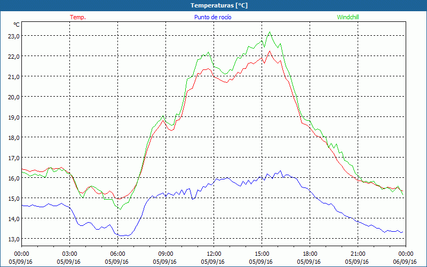Click the °C axis unit label
This screenshot has height=267, width=427.
(17, 25)
